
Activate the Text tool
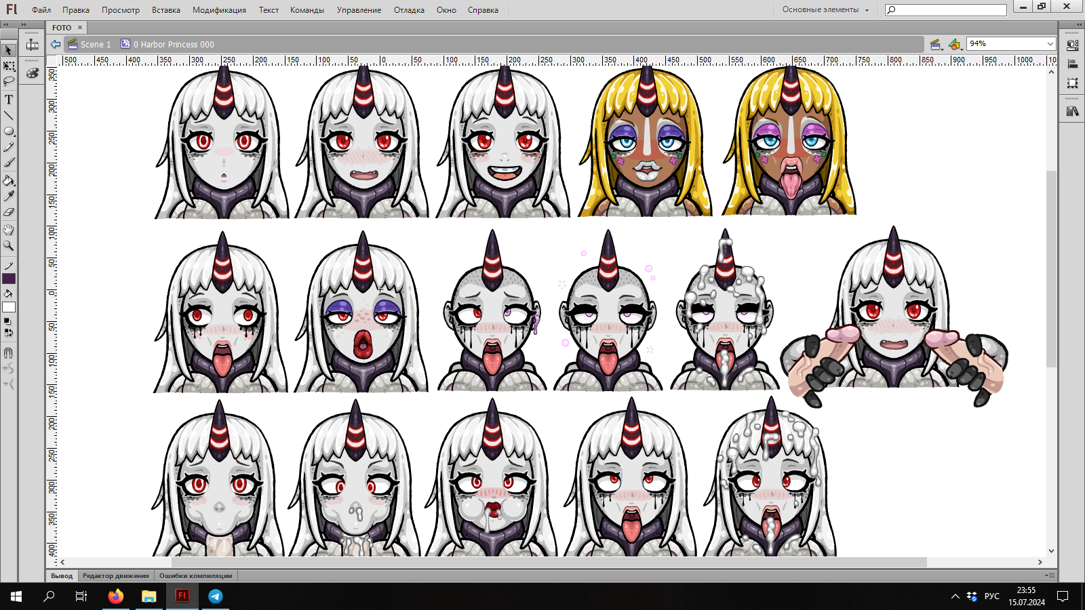tap(9, 100)
